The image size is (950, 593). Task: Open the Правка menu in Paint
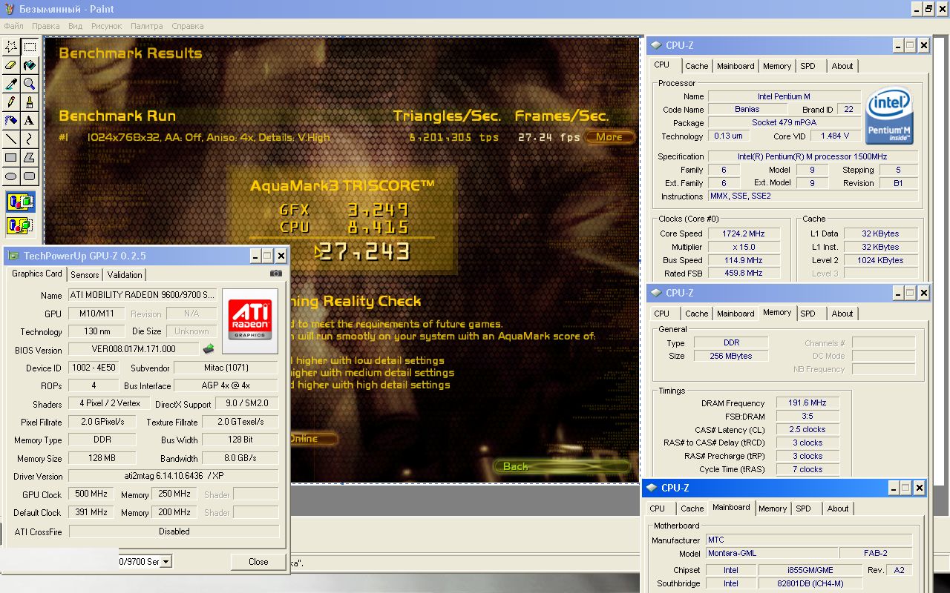tap(46, 26)
